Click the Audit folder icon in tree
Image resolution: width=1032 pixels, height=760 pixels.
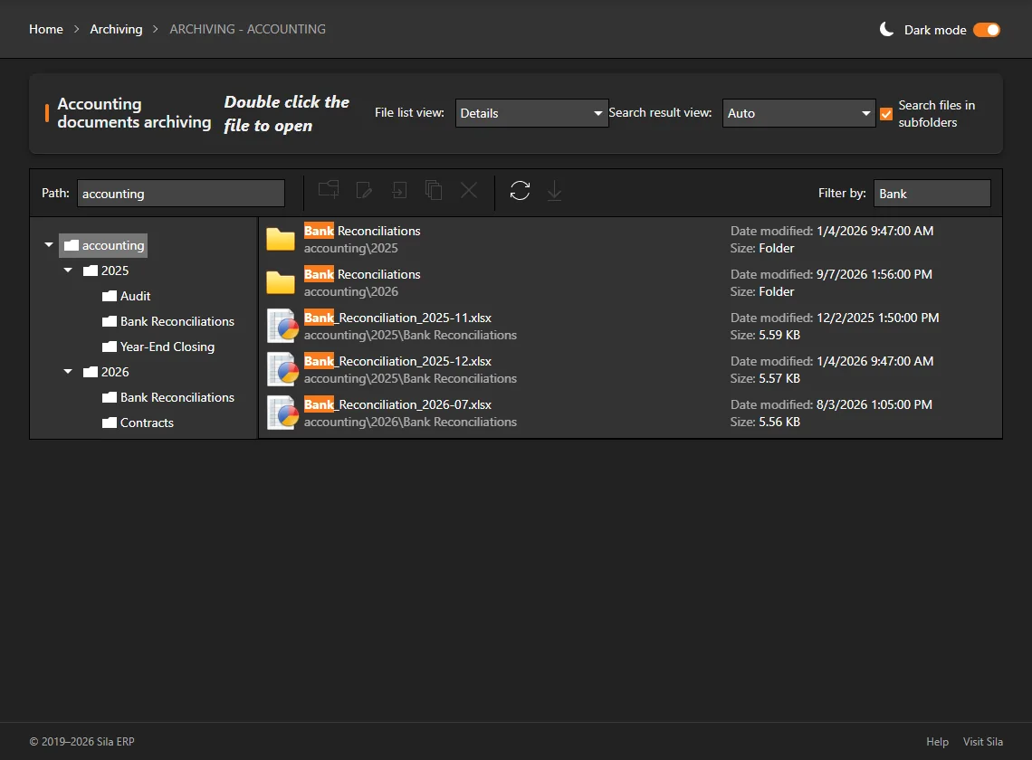(110, 296)
